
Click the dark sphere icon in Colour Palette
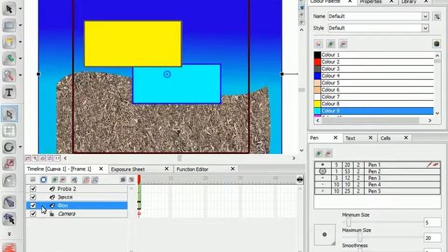[x=436, y=43]
